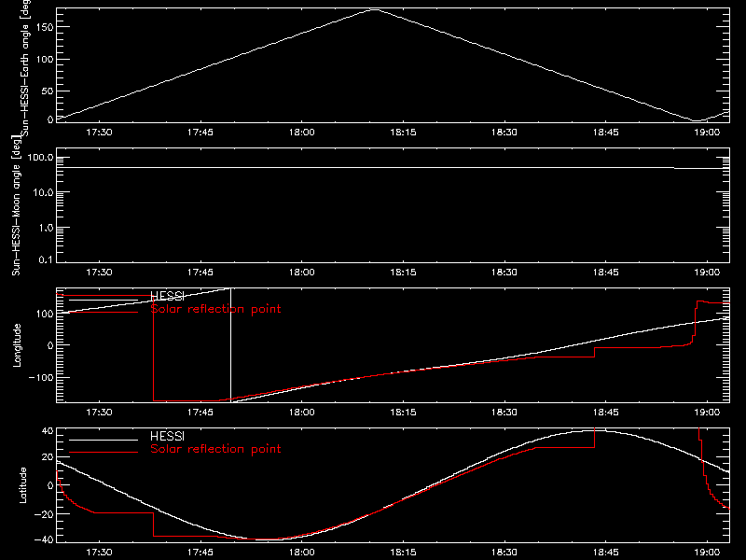Viewport: 746px width, 560px height.
Task: Click the -100 tick on Longitude axis
Action: tap(40, 378)
